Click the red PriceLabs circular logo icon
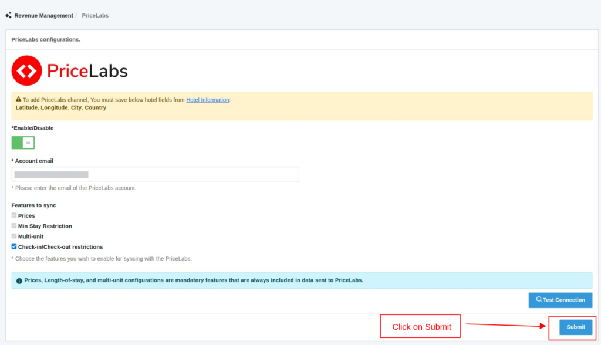Image resolution: width=601 pixels, height=345 pixels. (27, 71)
